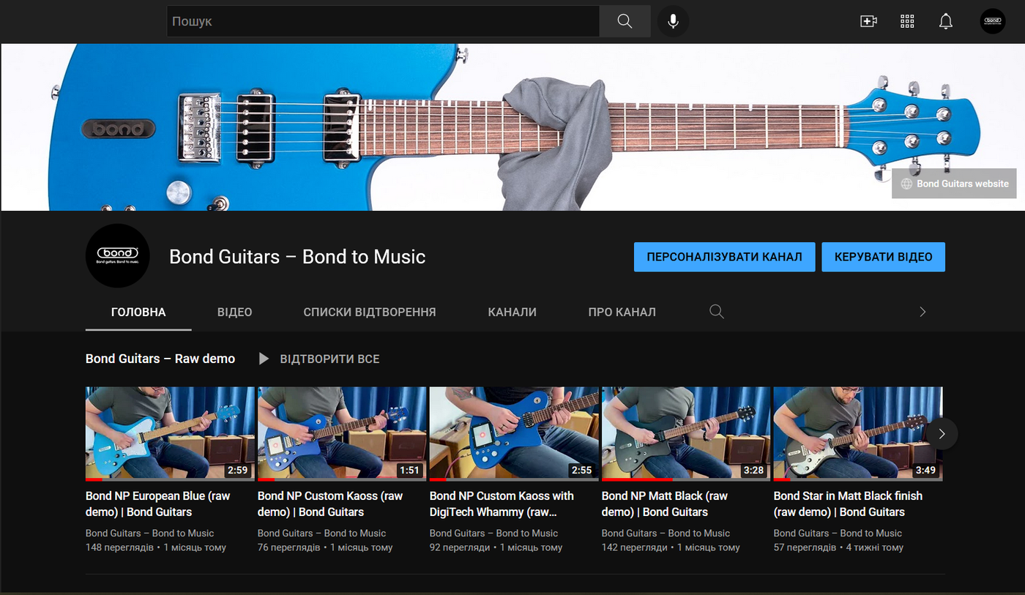Viewport: 1025px width, 595px height.
Task: Click КЕРУВАТИ ВІДЕО button
Action: [884, 257]
